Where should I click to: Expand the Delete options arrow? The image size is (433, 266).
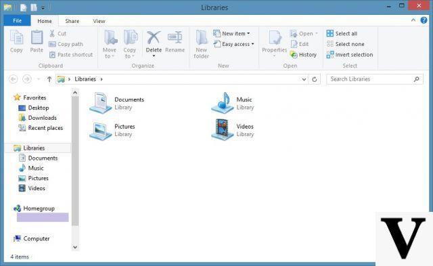click(x=154, y=56)
